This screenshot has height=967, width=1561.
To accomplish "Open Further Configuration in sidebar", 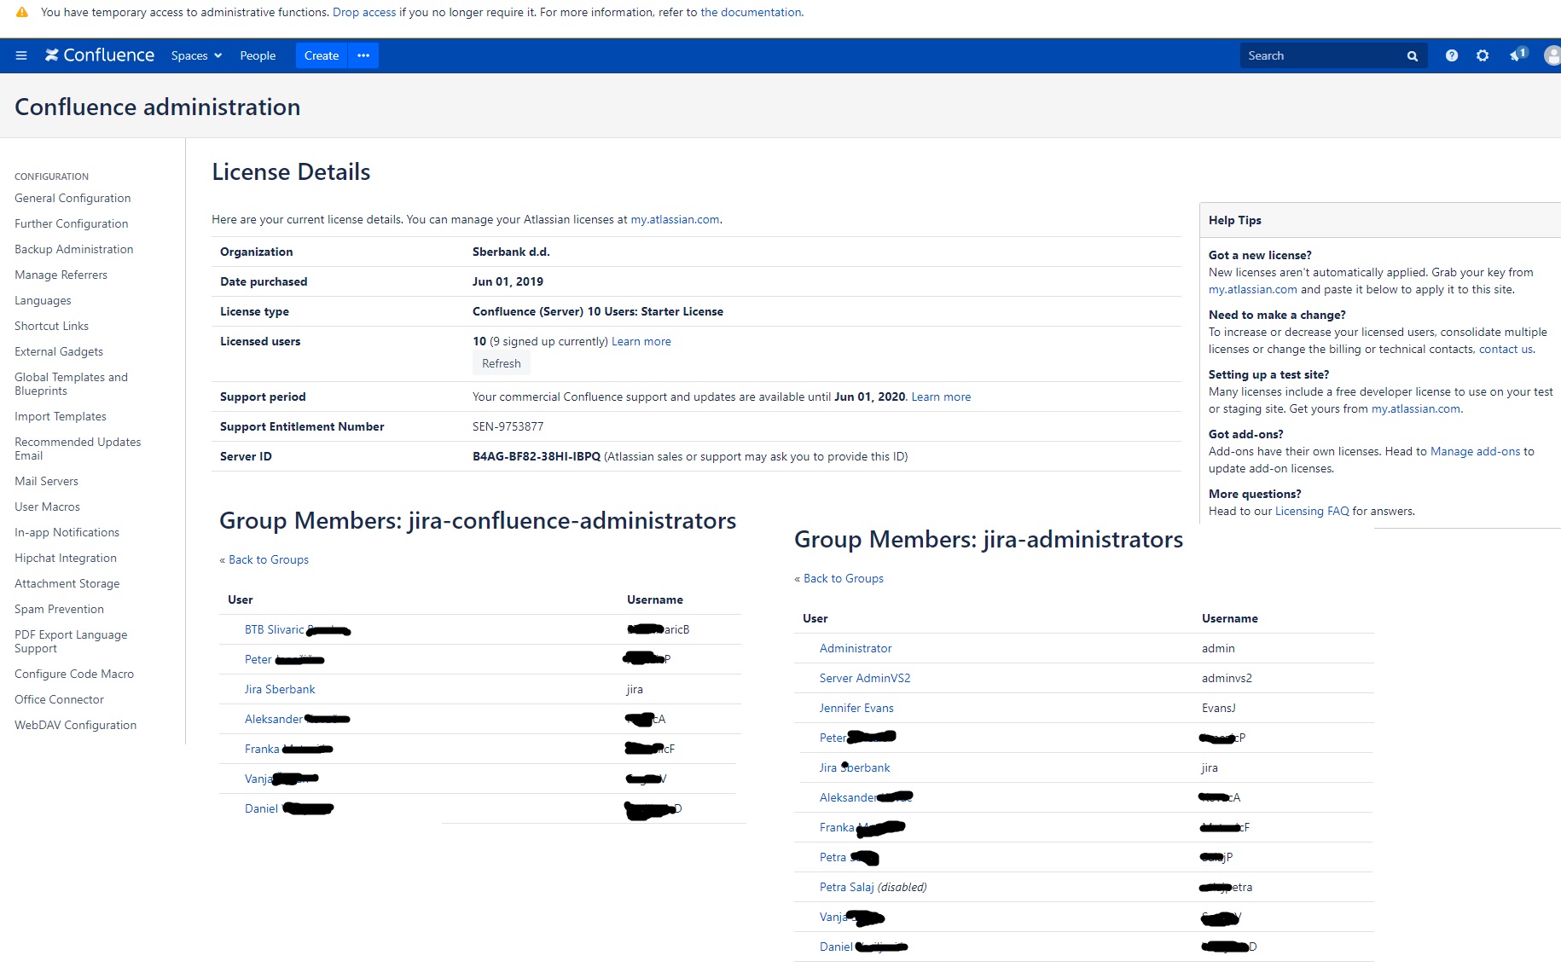I will click(x=72, y=223).
